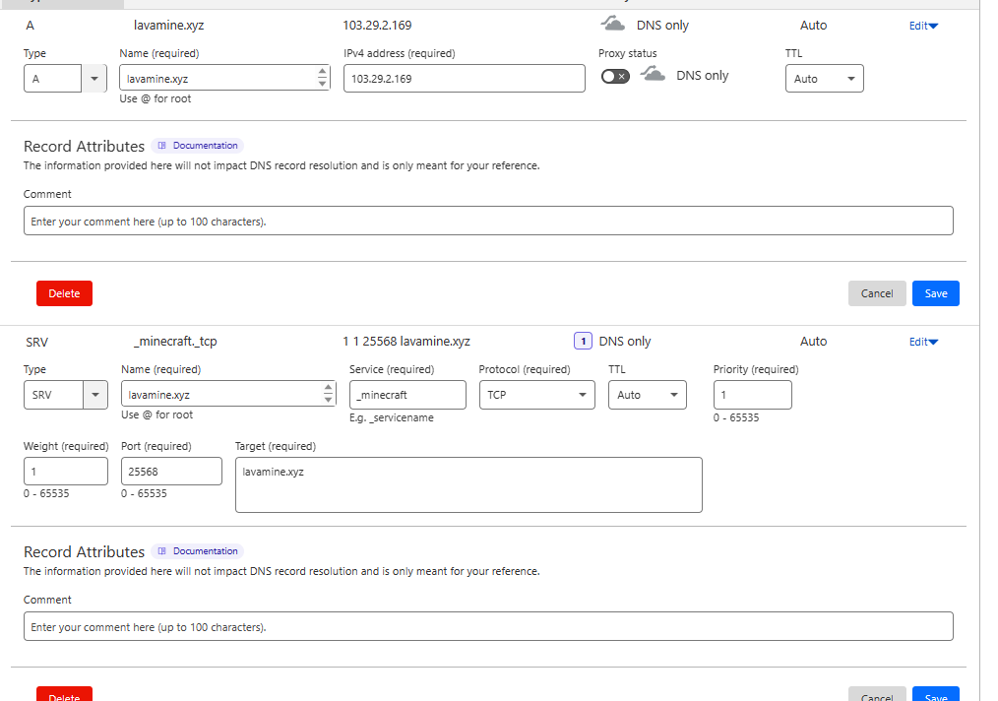
Task: Expand the A record TTL Auto dropdown
Action: 824,79
